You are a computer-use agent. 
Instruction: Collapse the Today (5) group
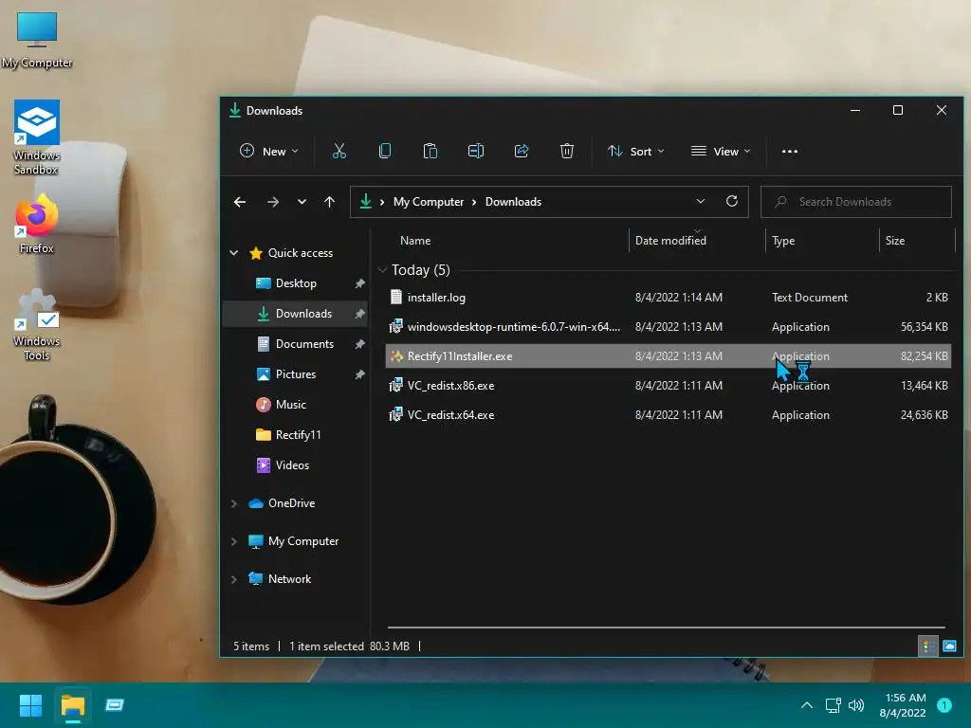click(383, 270)
